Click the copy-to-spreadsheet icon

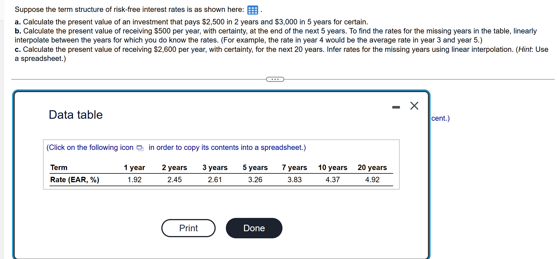[x=140, y=148]
